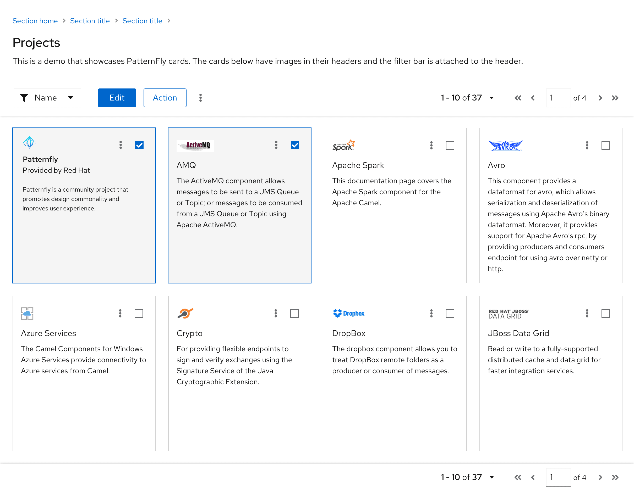Click the kebab icon on Apache Spark card
The image size is (634, 491).
point(431,145)
